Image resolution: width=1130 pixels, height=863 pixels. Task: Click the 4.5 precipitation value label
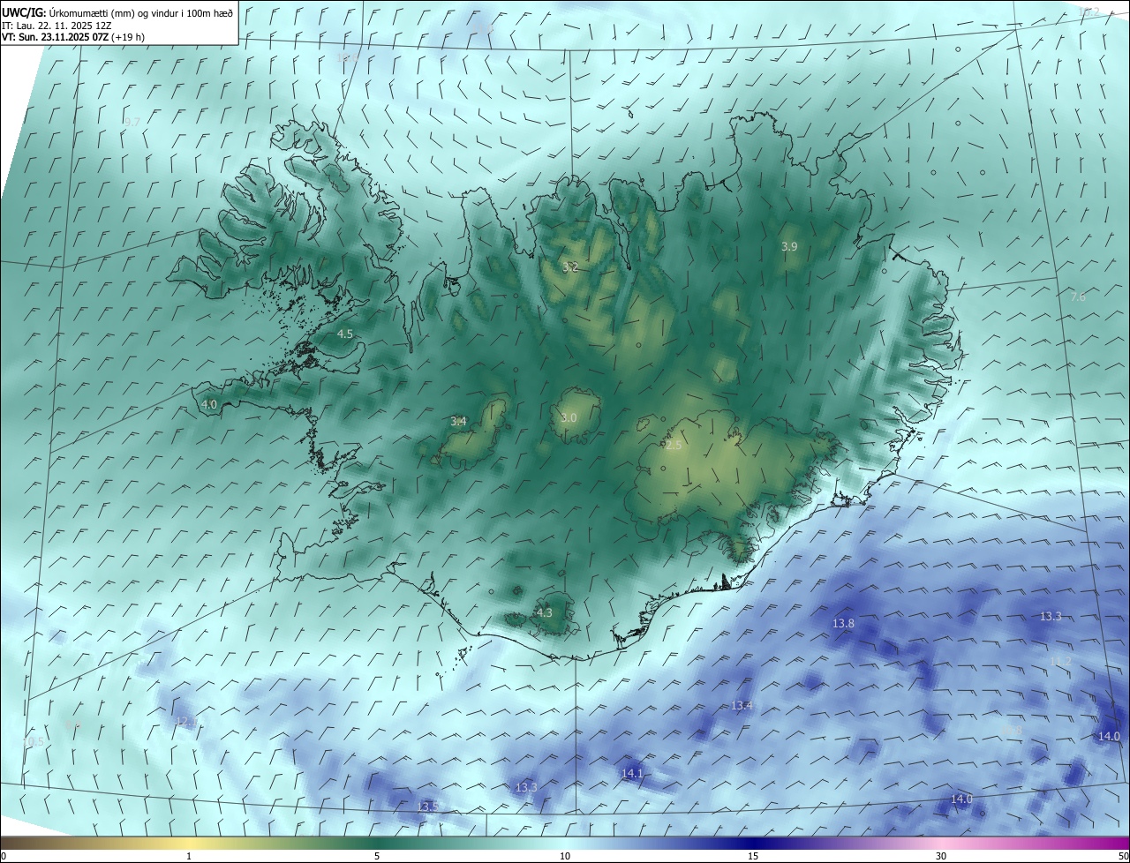click(x=345, y=334)
